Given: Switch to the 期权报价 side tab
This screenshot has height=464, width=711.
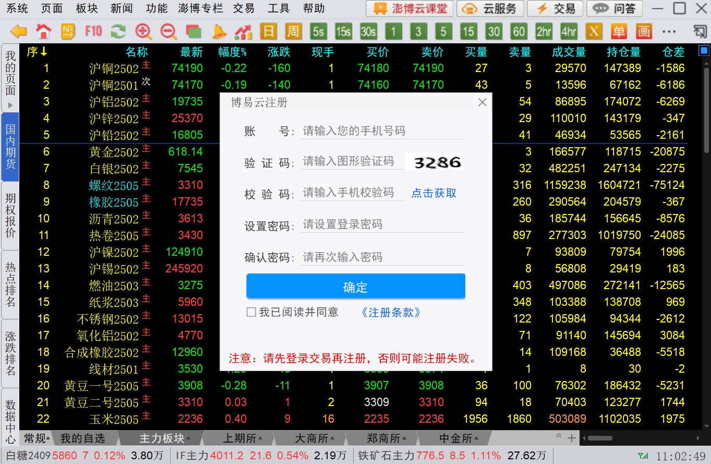Looking at the screenshot, I should pyautogui.click(x=10, y=215).
